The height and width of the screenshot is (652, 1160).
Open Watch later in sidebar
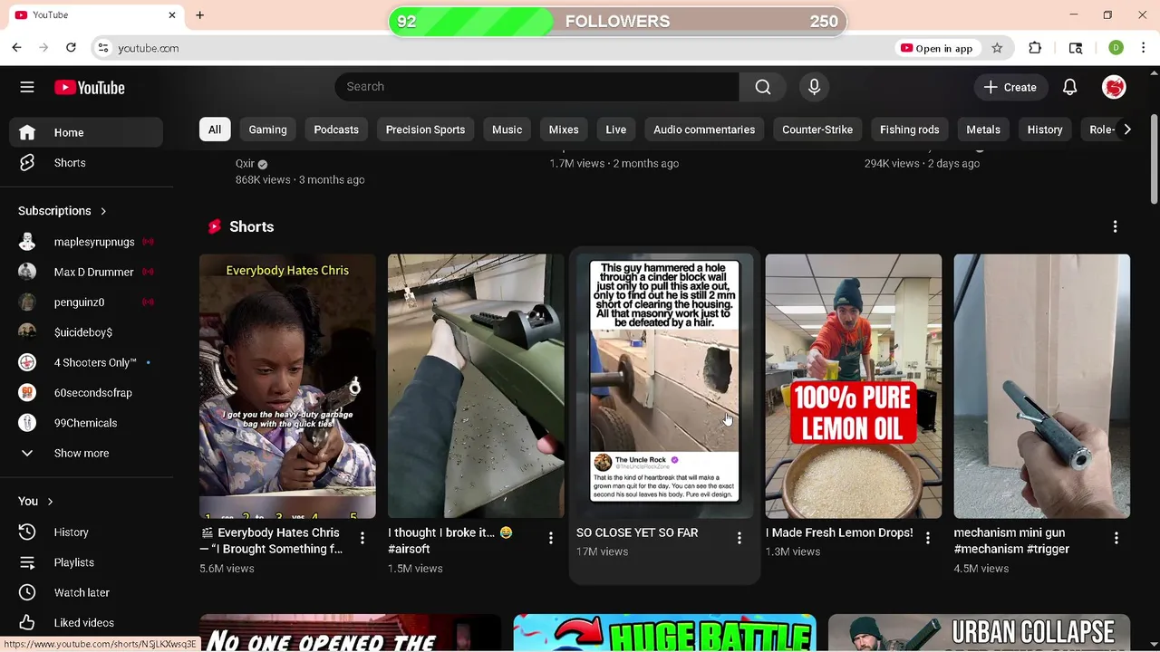click(x=87, y=592)
